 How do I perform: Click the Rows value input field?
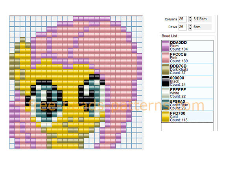point(183,27)
